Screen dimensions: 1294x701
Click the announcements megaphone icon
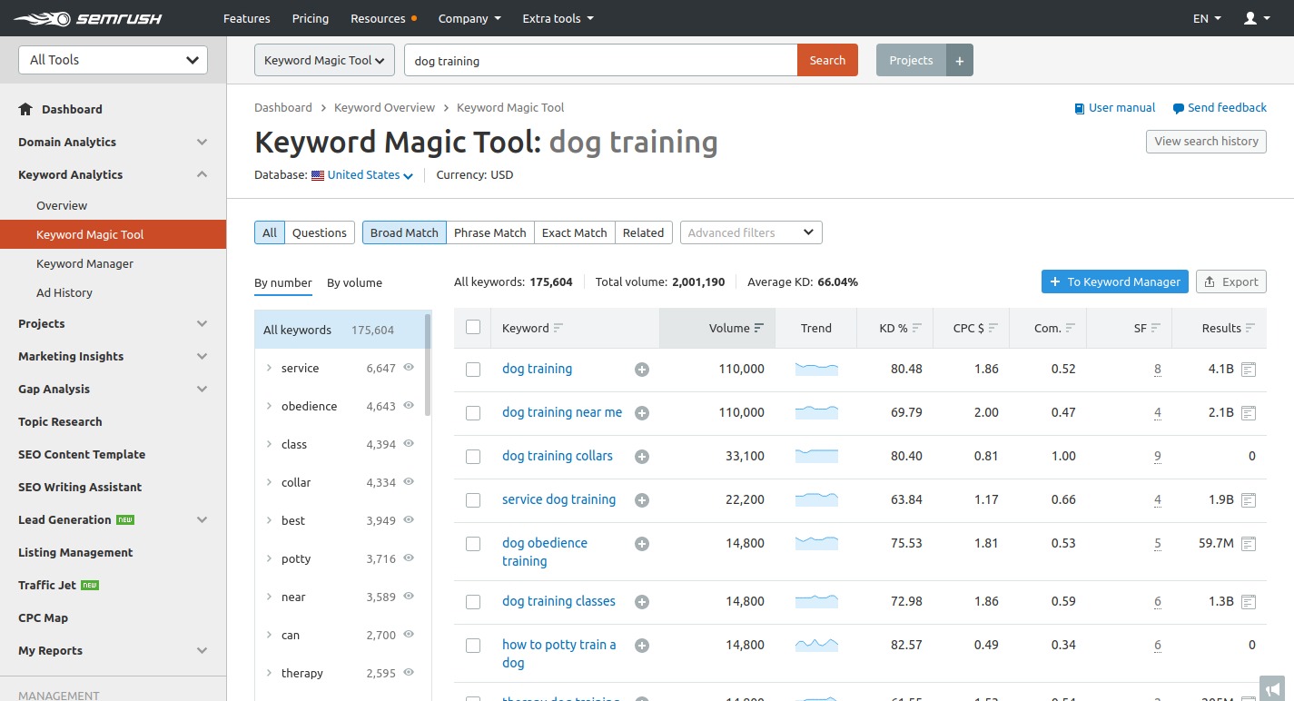1273,689
